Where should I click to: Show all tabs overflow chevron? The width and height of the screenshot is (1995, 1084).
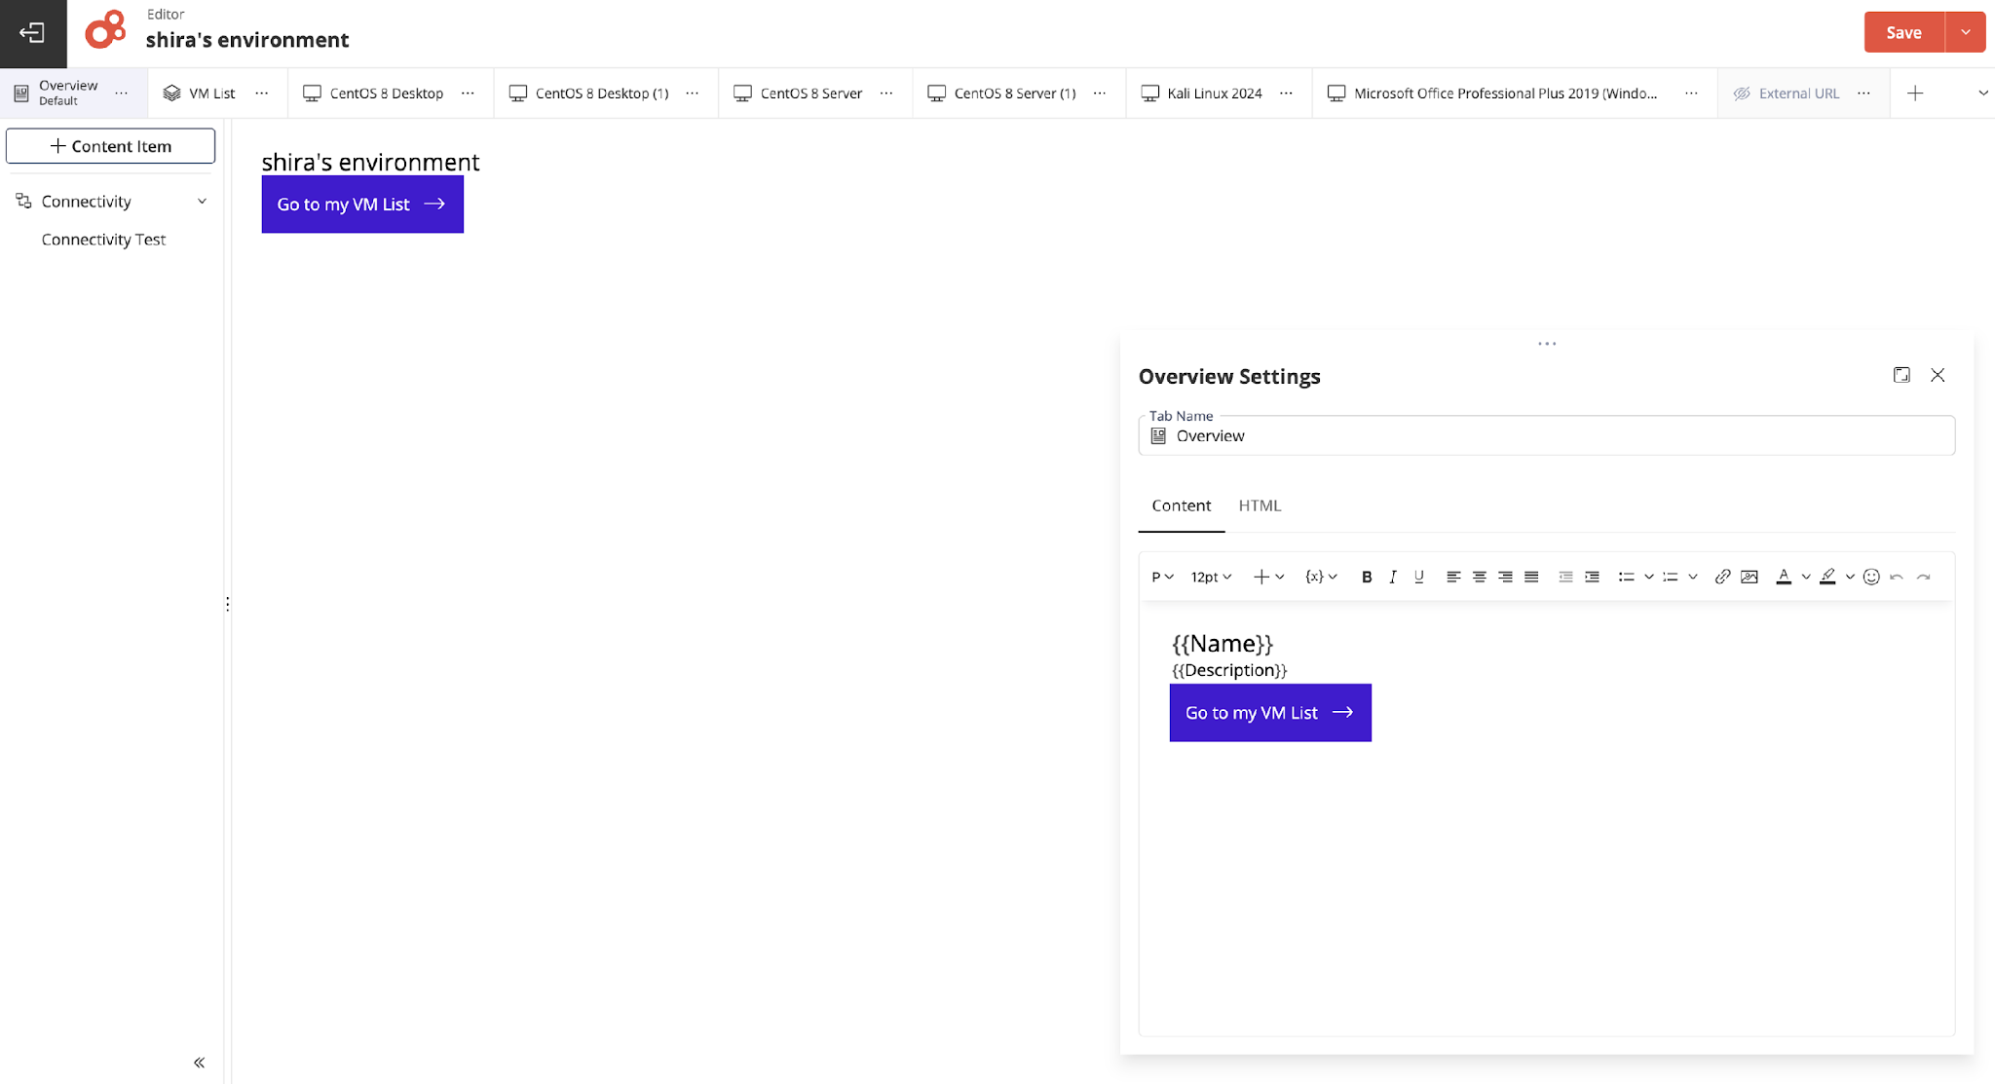coord(1982,93)
